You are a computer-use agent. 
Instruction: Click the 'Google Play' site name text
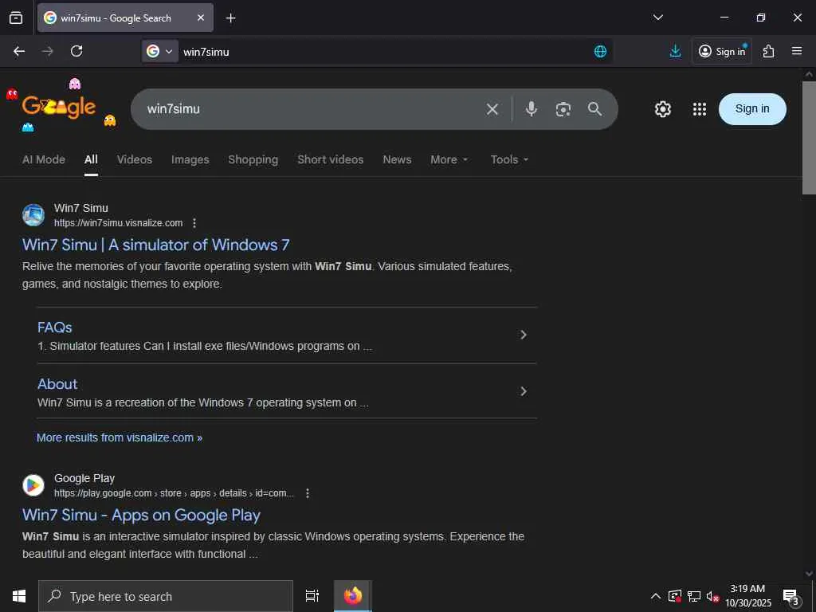[84, 478]
